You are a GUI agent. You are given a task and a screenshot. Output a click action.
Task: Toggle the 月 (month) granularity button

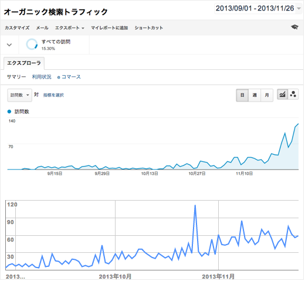(267, 95)
